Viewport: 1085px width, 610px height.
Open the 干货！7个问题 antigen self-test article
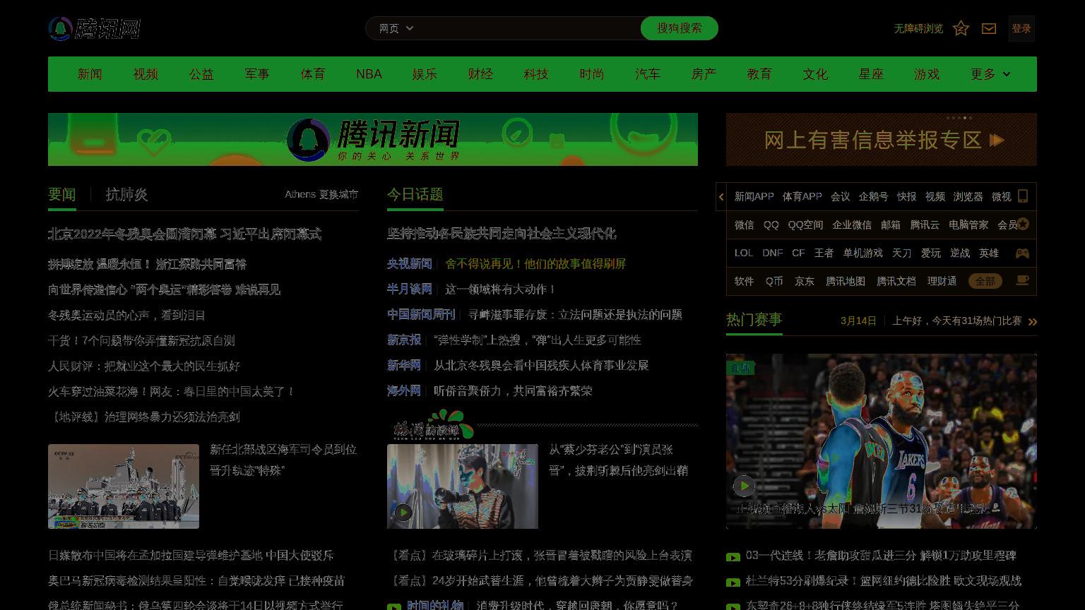click(141, 340)
